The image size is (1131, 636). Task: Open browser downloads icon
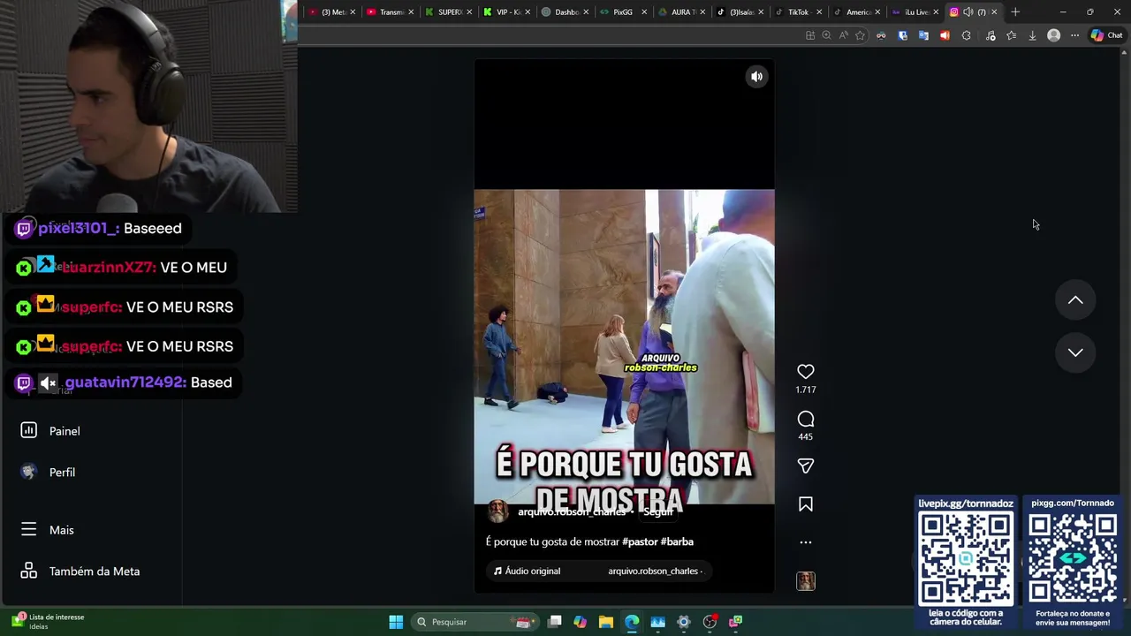1032,35
